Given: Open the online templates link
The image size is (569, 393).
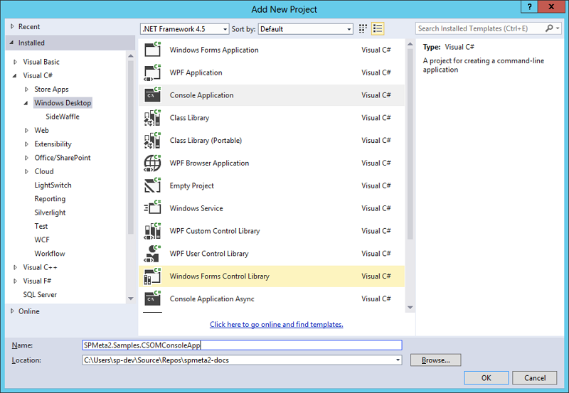Looking at the screenshot, I should click(x=277, y=325).
